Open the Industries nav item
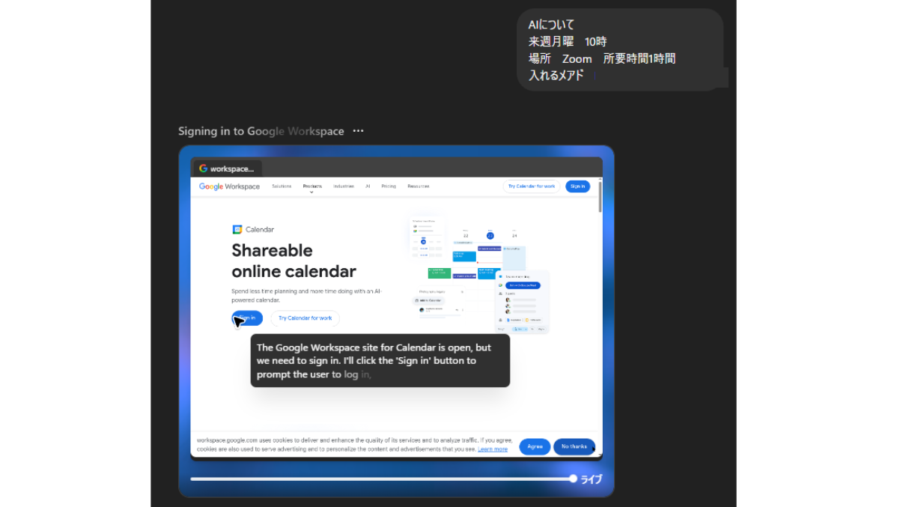The image size is (897, 507). (x=343, y=186)
